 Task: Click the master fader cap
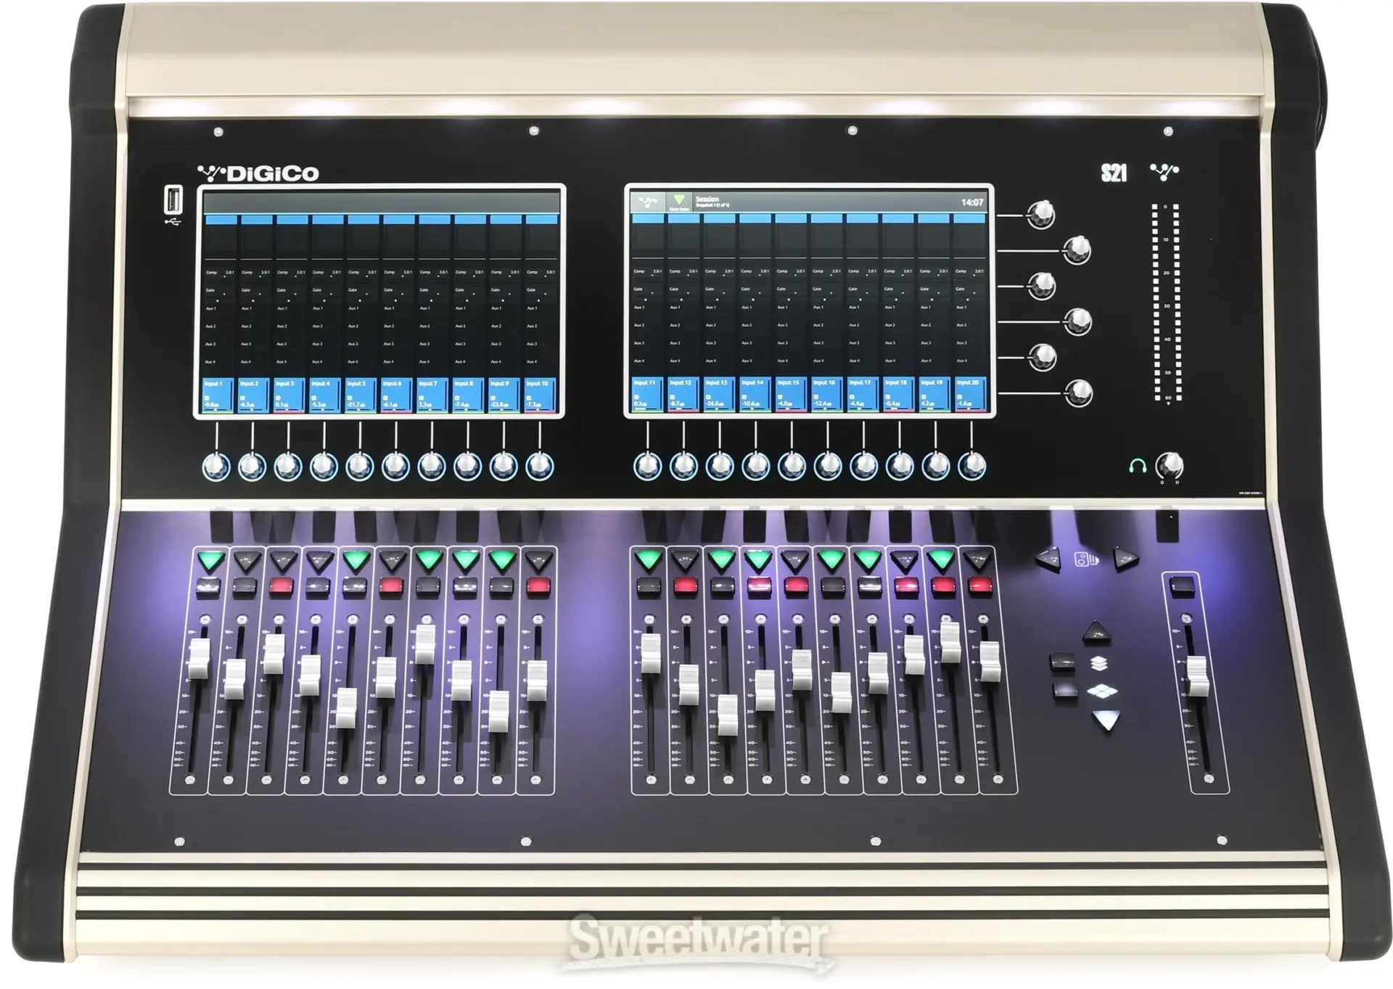(x=1197, y=676)
